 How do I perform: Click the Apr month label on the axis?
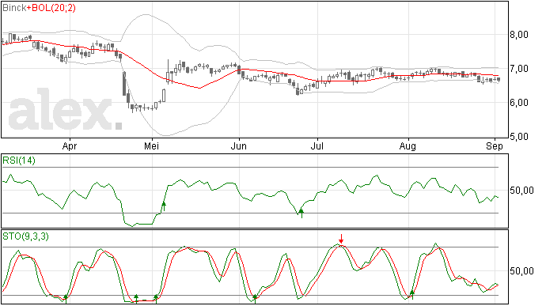click(x=70, y=146)
